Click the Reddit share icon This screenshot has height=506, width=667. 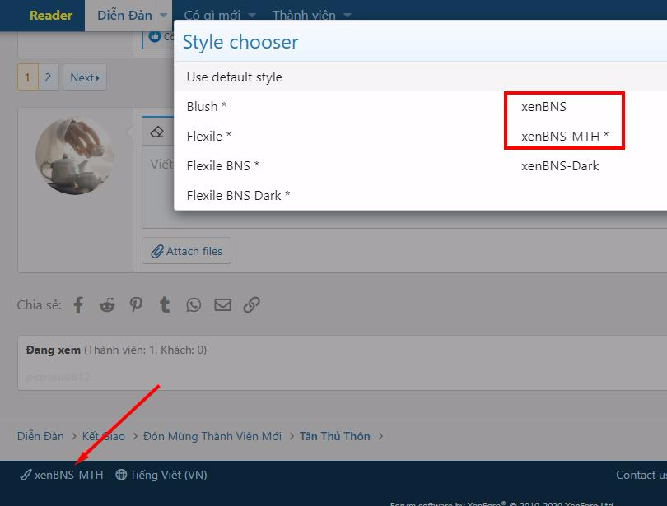click(107, 305)
